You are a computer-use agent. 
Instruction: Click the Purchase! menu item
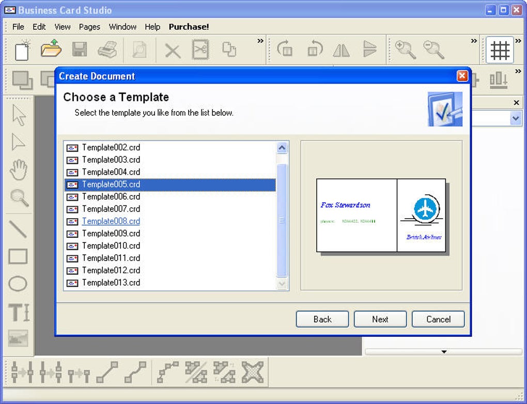pos(189,27)
